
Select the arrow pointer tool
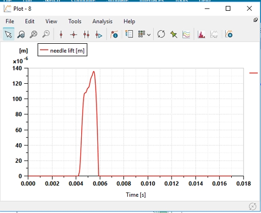coord(9,34)
